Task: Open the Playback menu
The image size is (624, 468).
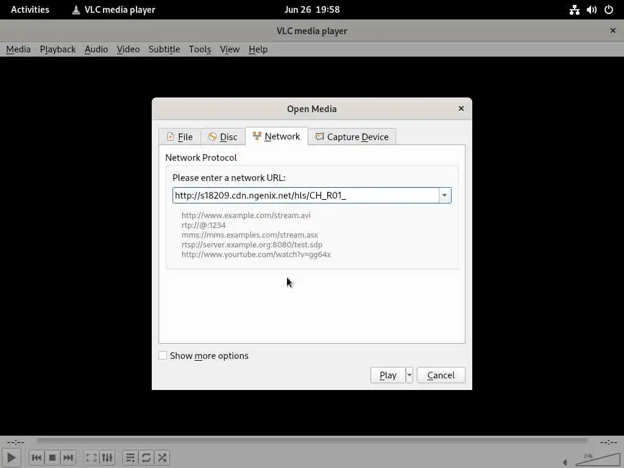Action: click(x=58, y=49)
